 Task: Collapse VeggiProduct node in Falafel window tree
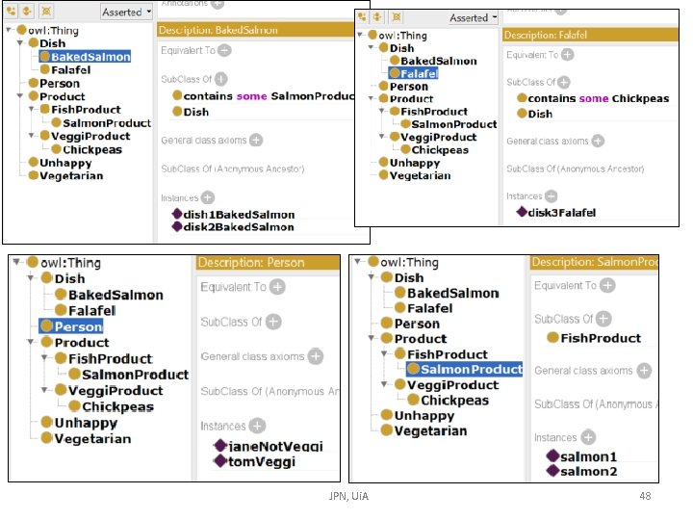coord(382,137)
